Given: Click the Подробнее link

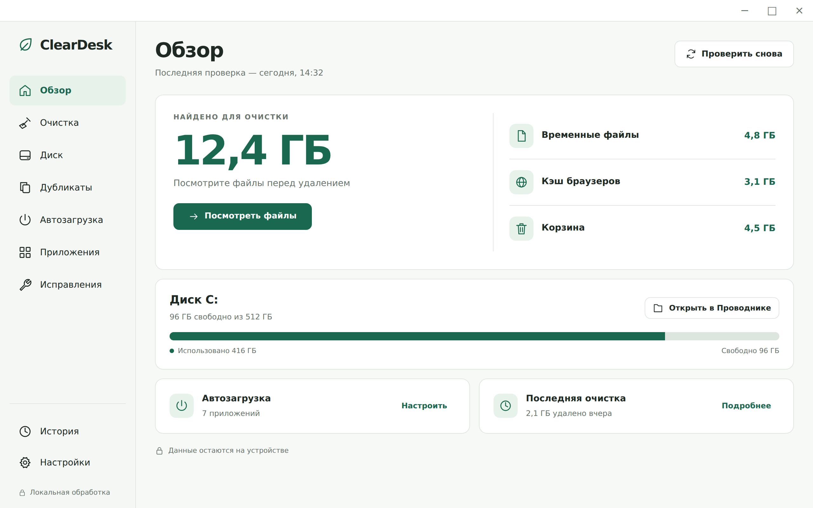Looking at the screenshot, I should click(x=746, y=406).
